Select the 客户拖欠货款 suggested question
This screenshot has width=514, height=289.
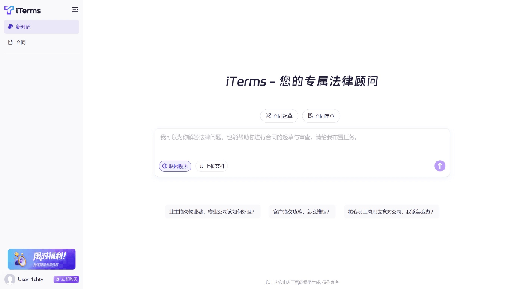(x=302, y=212)
